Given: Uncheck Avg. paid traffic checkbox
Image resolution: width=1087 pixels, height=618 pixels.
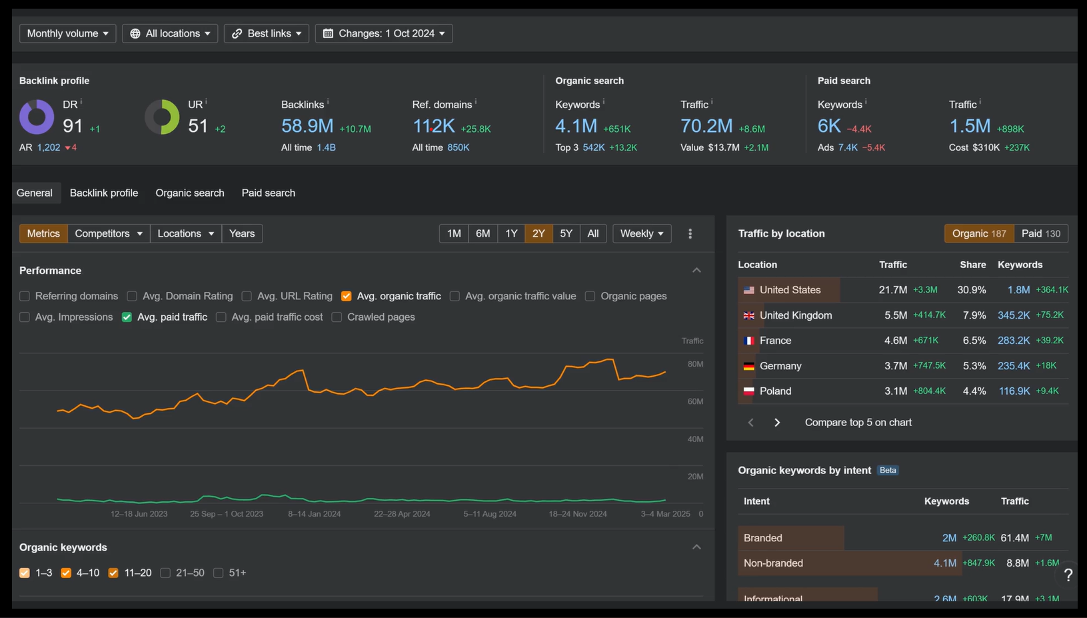Looking at the screenshot, I should [x=127, y=317].
